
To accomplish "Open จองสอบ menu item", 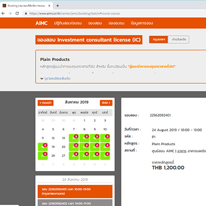I will coord(95,23).
